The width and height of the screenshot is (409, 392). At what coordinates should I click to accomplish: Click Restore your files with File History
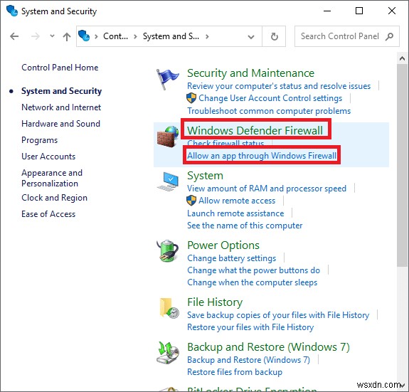point(250,327)
